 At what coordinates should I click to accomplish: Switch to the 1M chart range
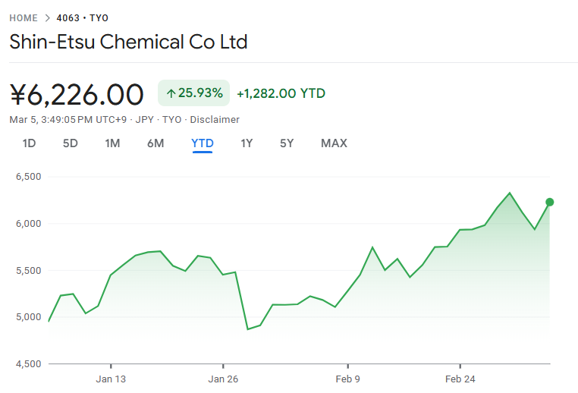112,143
